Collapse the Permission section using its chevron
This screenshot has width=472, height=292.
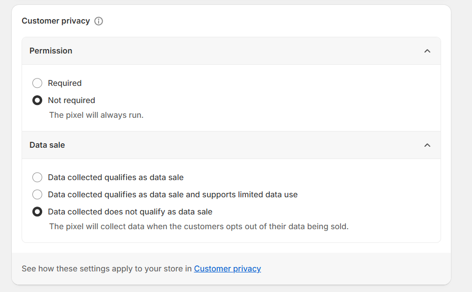(x=427, y=51)
